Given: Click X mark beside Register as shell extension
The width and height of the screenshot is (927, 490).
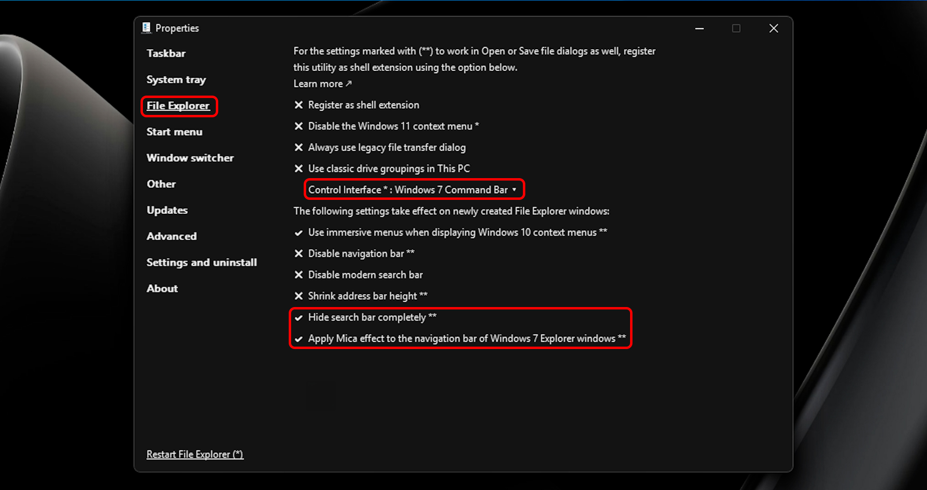Looking at the screenshot, I should click(299, 105).
